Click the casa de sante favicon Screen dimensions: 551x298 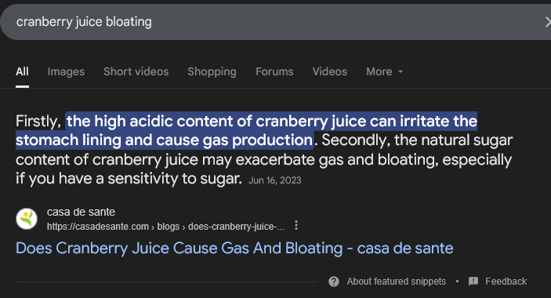[27, 219]
